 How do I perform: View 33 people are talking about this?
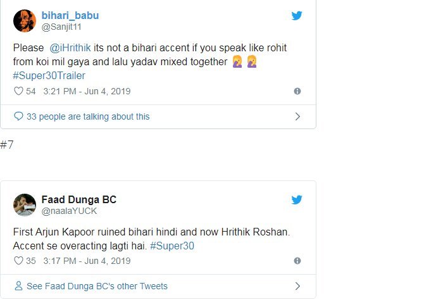coord(88,116)
